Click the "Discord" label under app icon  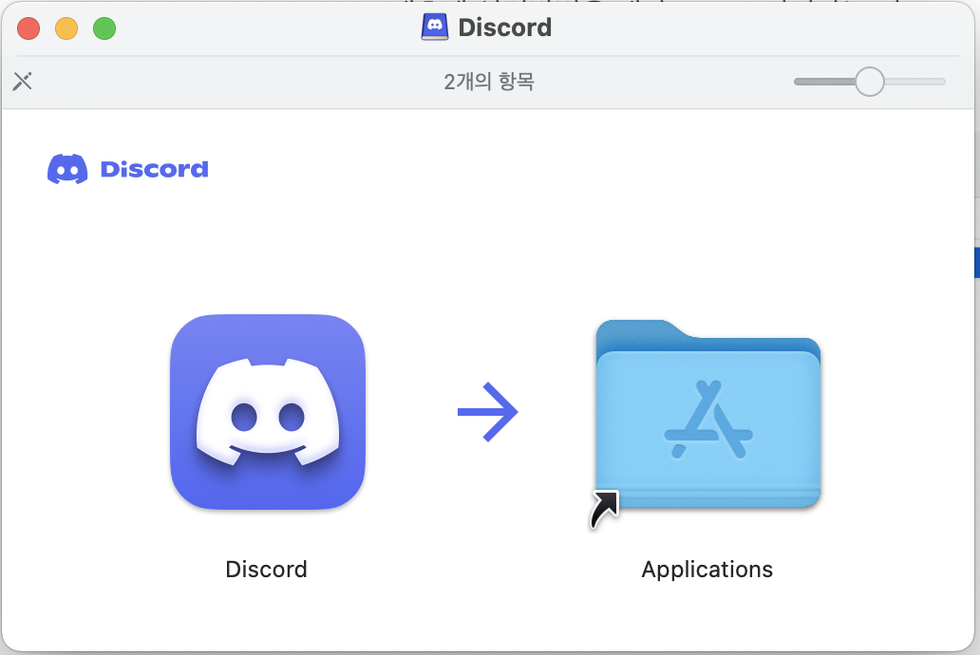266,570
